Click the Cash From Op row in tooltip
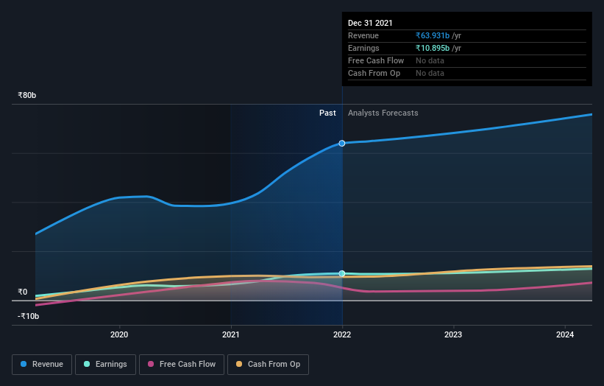The width and height of the screenshot is (604, 386). point(467,73)
